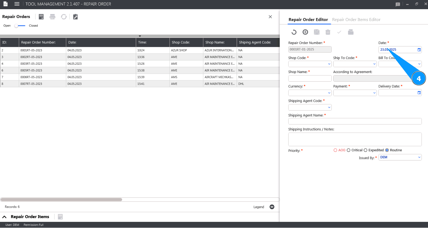
Task: Sort by Repair Order Number column
Action: coord(42,42)
